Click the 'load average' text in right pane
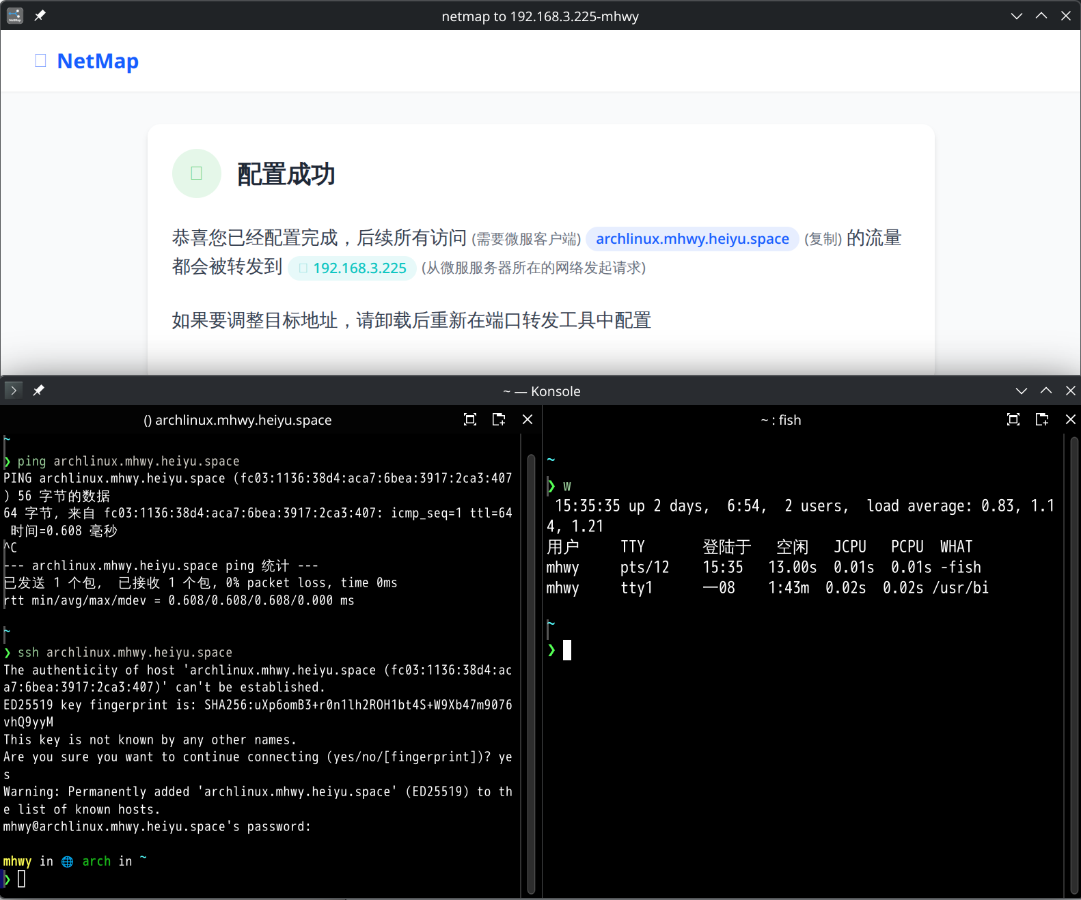This screenshot has width=1081, height=900. tap(918, 506)
